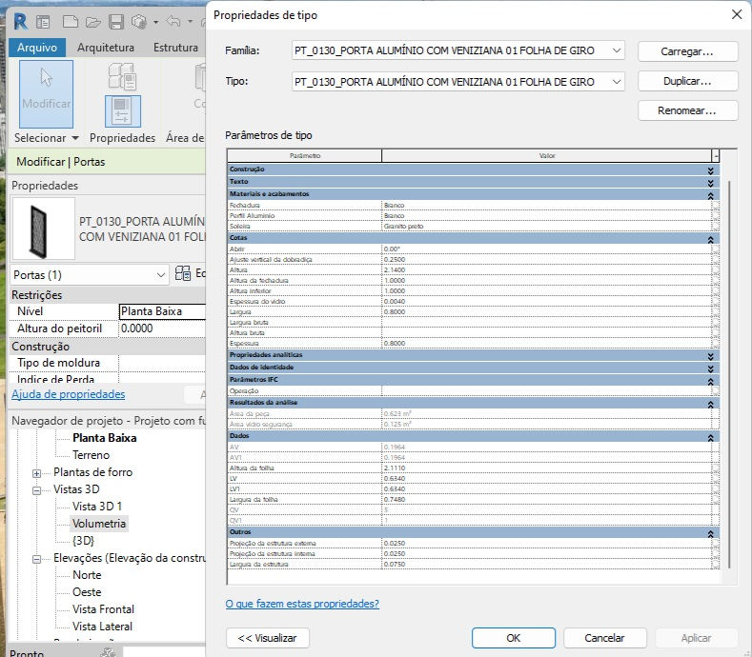Collapse the Cotas parameter group
Image resolution: width=752 pixels, height=657 pixels.
pyautogui.click(x=710, y=239)
